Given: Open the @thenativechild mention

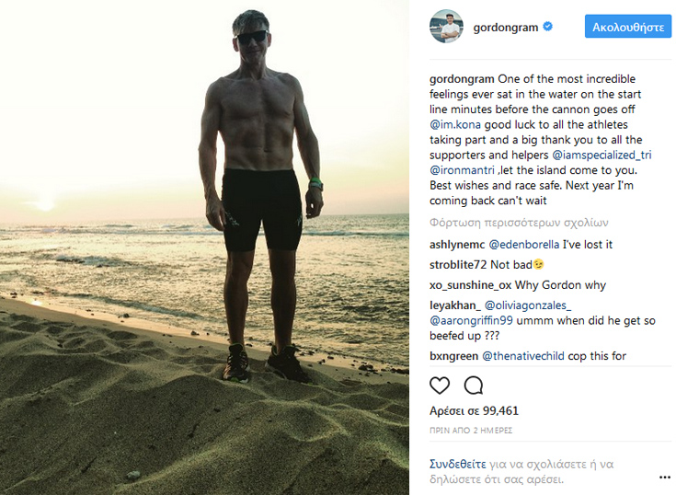Looking at the screenshot, I should click(523, 356).
